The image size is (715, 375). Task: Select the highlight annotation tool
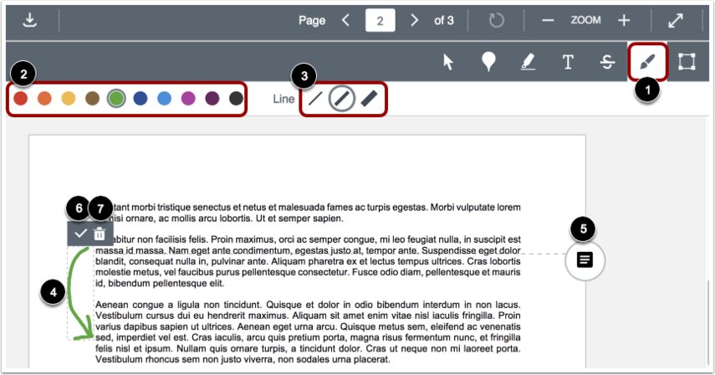pyautogui.click(x=528, y=62)
